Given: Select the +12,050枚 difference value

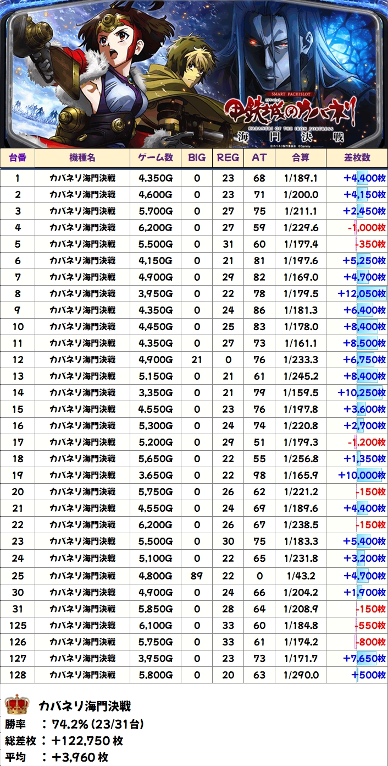Looking at the screenshot, I should [x=361, y=293].
